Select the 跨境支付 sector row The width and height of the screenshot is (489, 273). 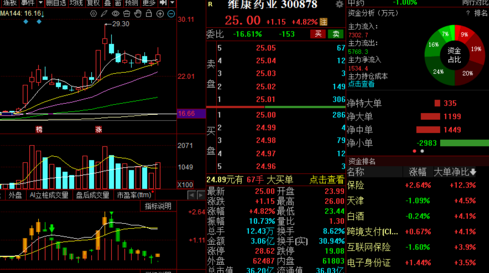[x=418, y=232]
